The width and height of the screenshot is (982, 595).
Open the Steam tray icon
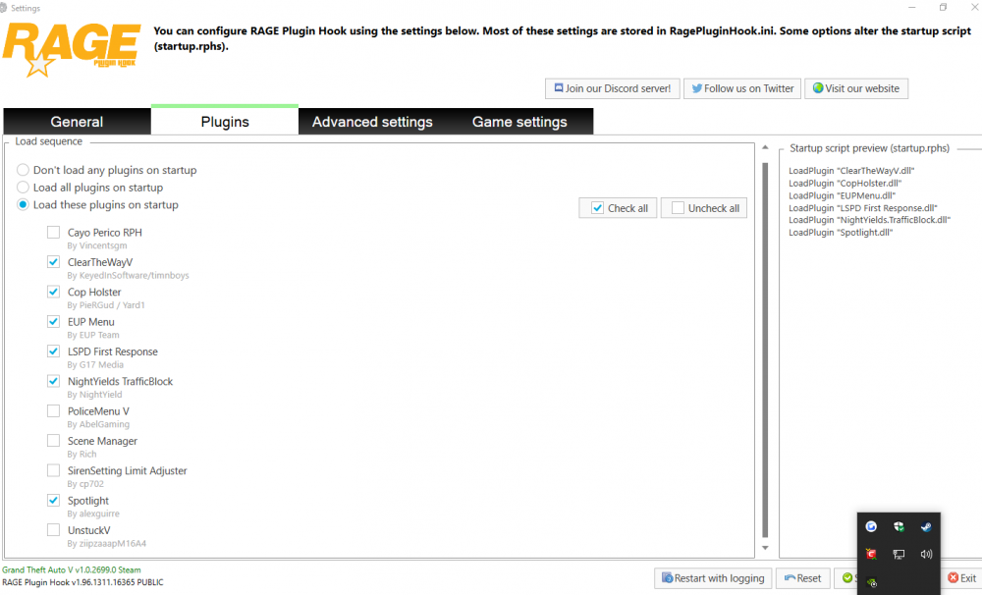tap(926, 526)
